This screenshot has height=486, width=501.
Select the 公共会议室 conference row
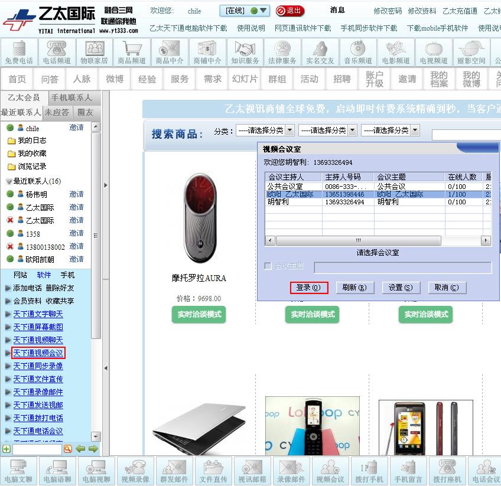pyautogui.click(x=378, y=187)
